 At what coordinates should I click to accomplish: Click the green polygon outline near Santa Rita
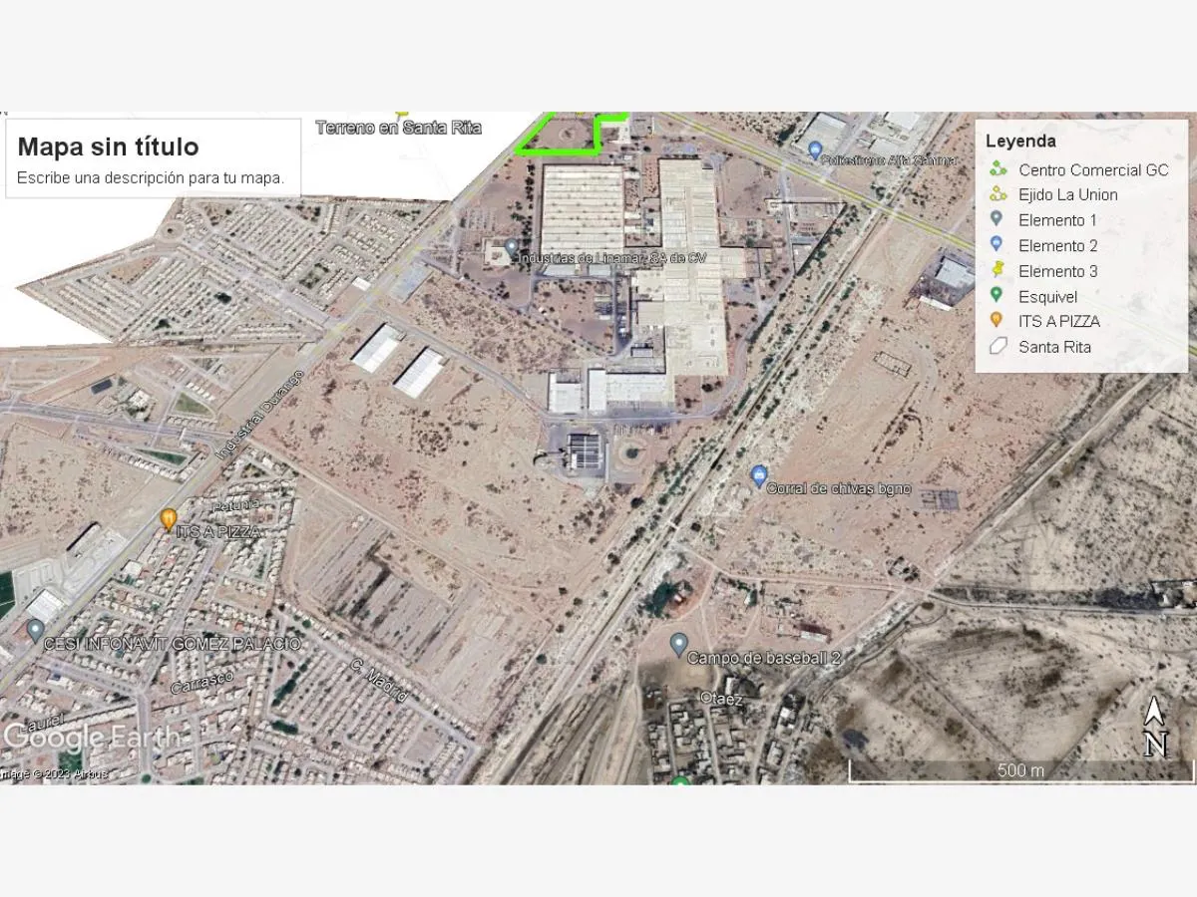pos(571,134)
